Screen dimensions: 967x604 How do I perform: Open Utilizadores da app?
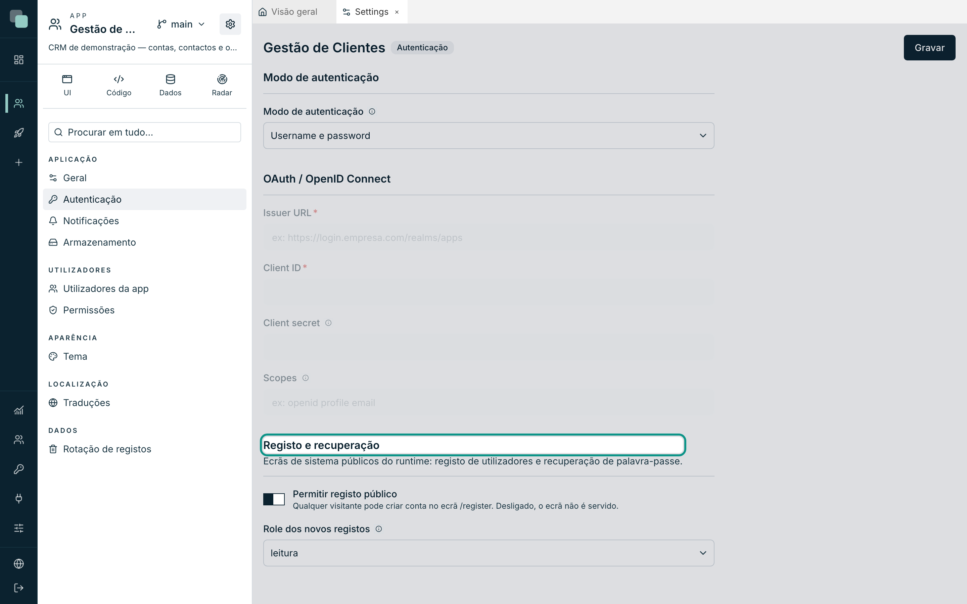click(x=145, y=289)
